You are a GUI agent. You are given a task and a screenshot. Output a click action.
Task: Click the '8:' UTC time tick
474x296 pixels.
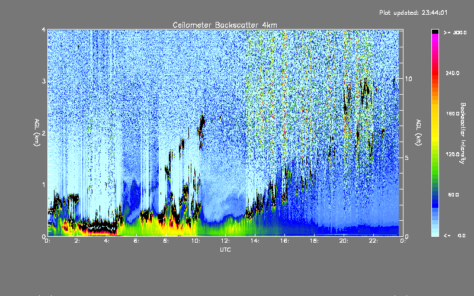(x=166, y=241)
